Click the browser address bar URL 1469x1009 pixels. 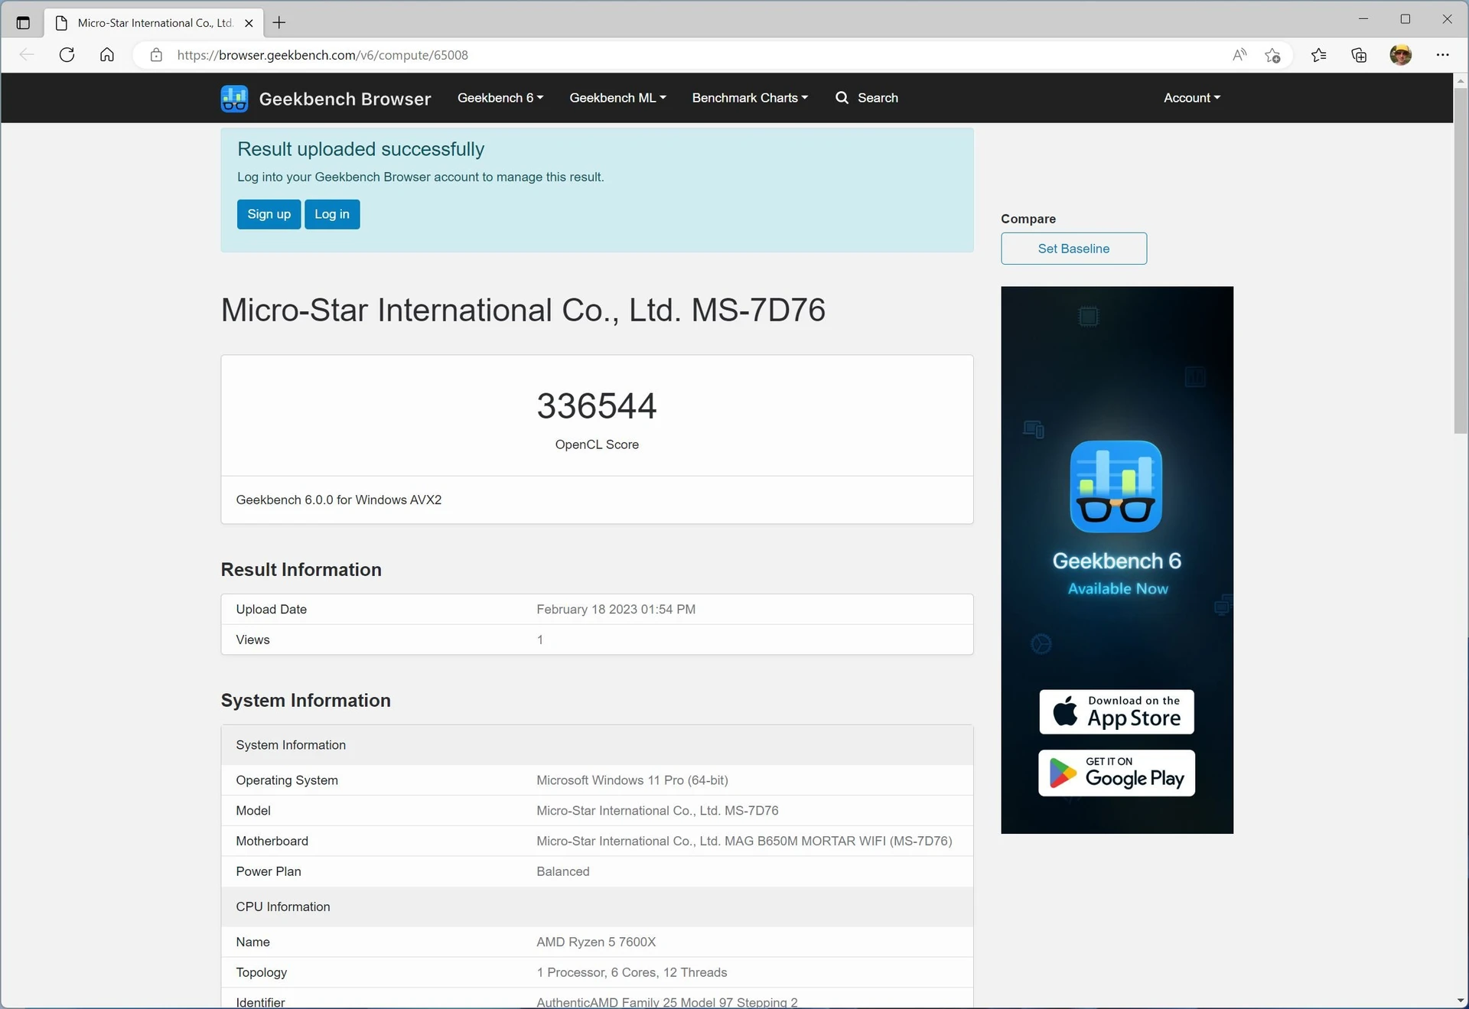(x=322, y=55)
